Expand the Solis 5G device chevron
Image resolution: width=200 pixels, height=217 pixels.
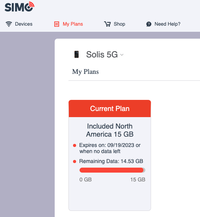click(x=122, y=55)
